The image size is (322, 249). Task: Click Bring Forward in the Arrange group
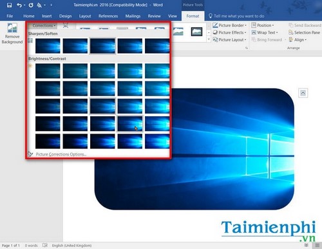point(269,40)
